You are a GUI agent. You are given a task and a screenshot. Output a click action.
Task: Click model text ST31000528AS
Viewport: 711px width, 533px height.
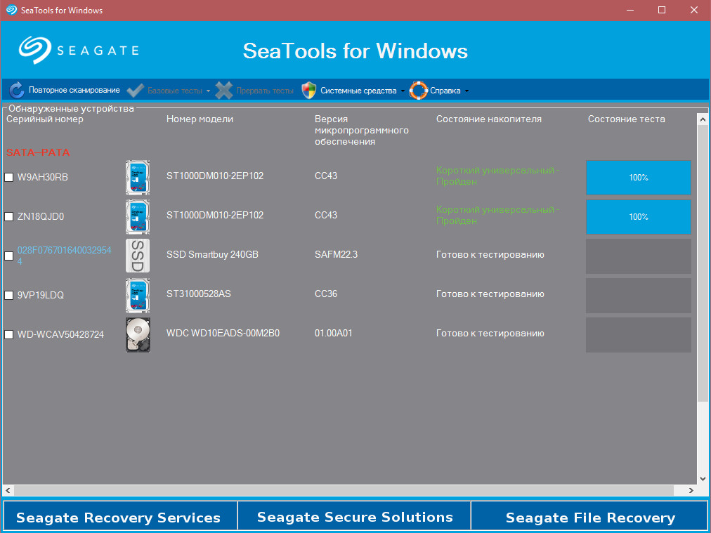tap(199, 294)
